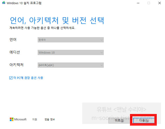Open the 에디션 dropdown showing Windows 10
This screenshot has height=129, width=165.
coord(71,52)
